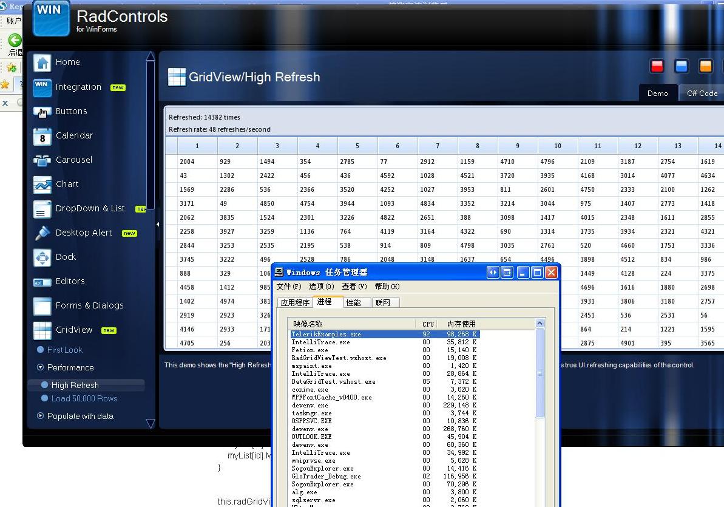Select the First Look example
Viewport: 724px width, 507px height.
[65, 350]
